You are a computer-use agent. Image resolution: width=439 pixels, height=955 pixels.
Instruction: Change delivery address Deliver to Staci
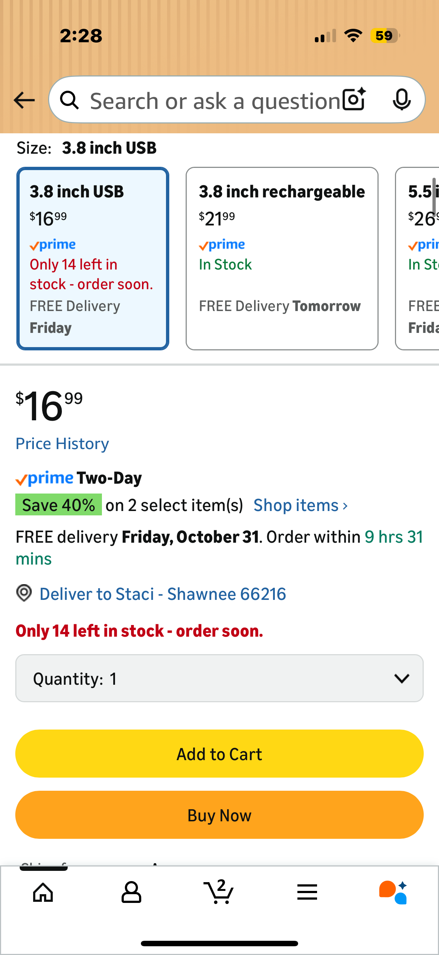(162, 594)
